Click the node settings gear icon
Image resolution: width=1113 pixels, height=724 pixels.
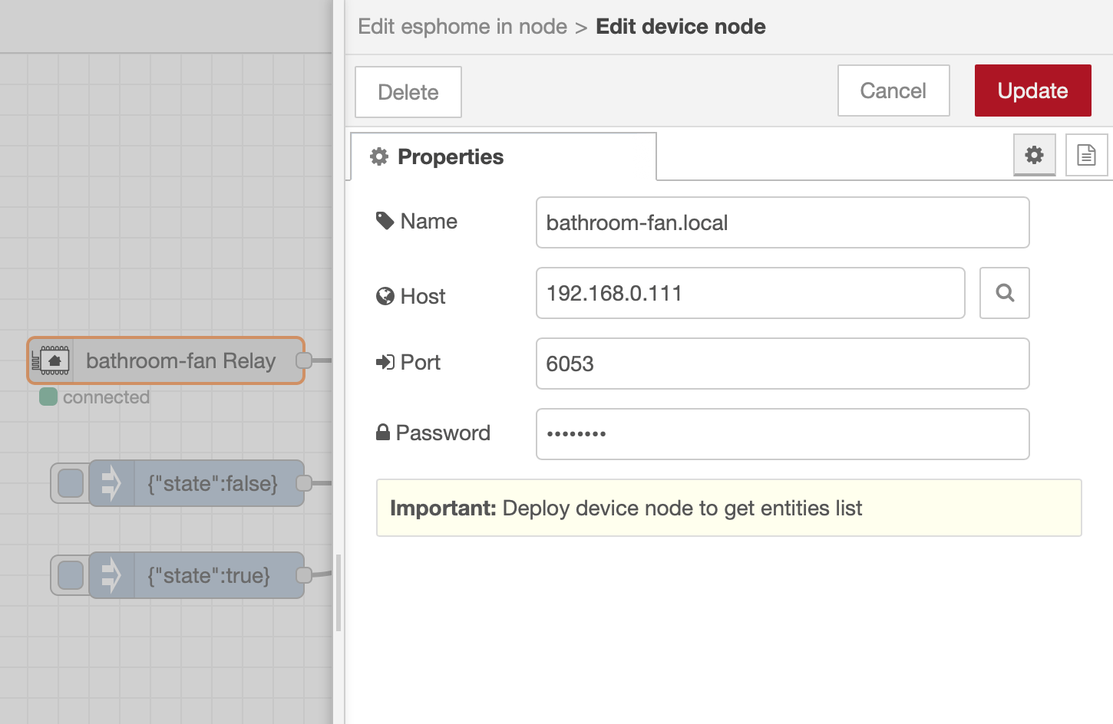1034,155
